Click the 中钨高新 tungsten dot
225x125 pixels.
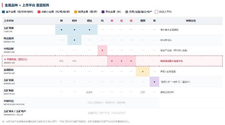click(x=102, y=50)
